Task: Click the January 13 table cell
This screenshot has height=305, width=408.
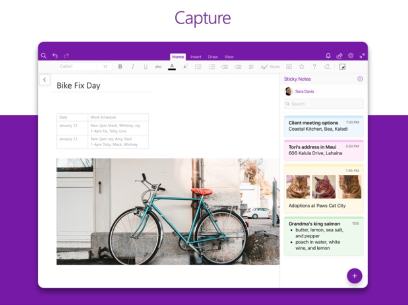Action: pyautogui.click(x=72, y=142)
